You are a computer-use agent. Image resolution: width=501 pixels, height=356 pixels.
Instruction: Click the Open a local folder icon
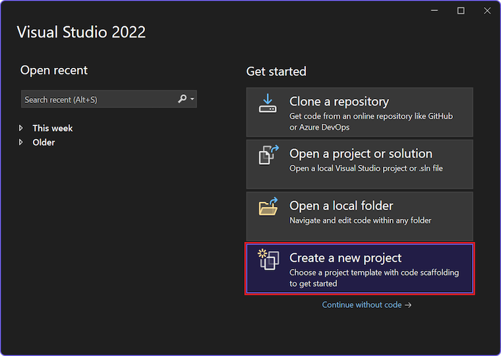coord(268,207)
